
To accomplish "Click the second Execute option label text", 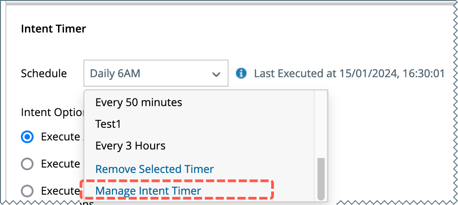I will pos(60,164).
